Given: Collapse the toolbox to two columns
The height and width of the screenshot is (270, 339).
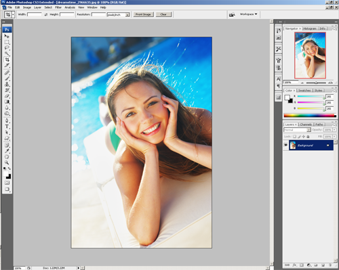Looking at the screenshot, I should click(3, 22).
